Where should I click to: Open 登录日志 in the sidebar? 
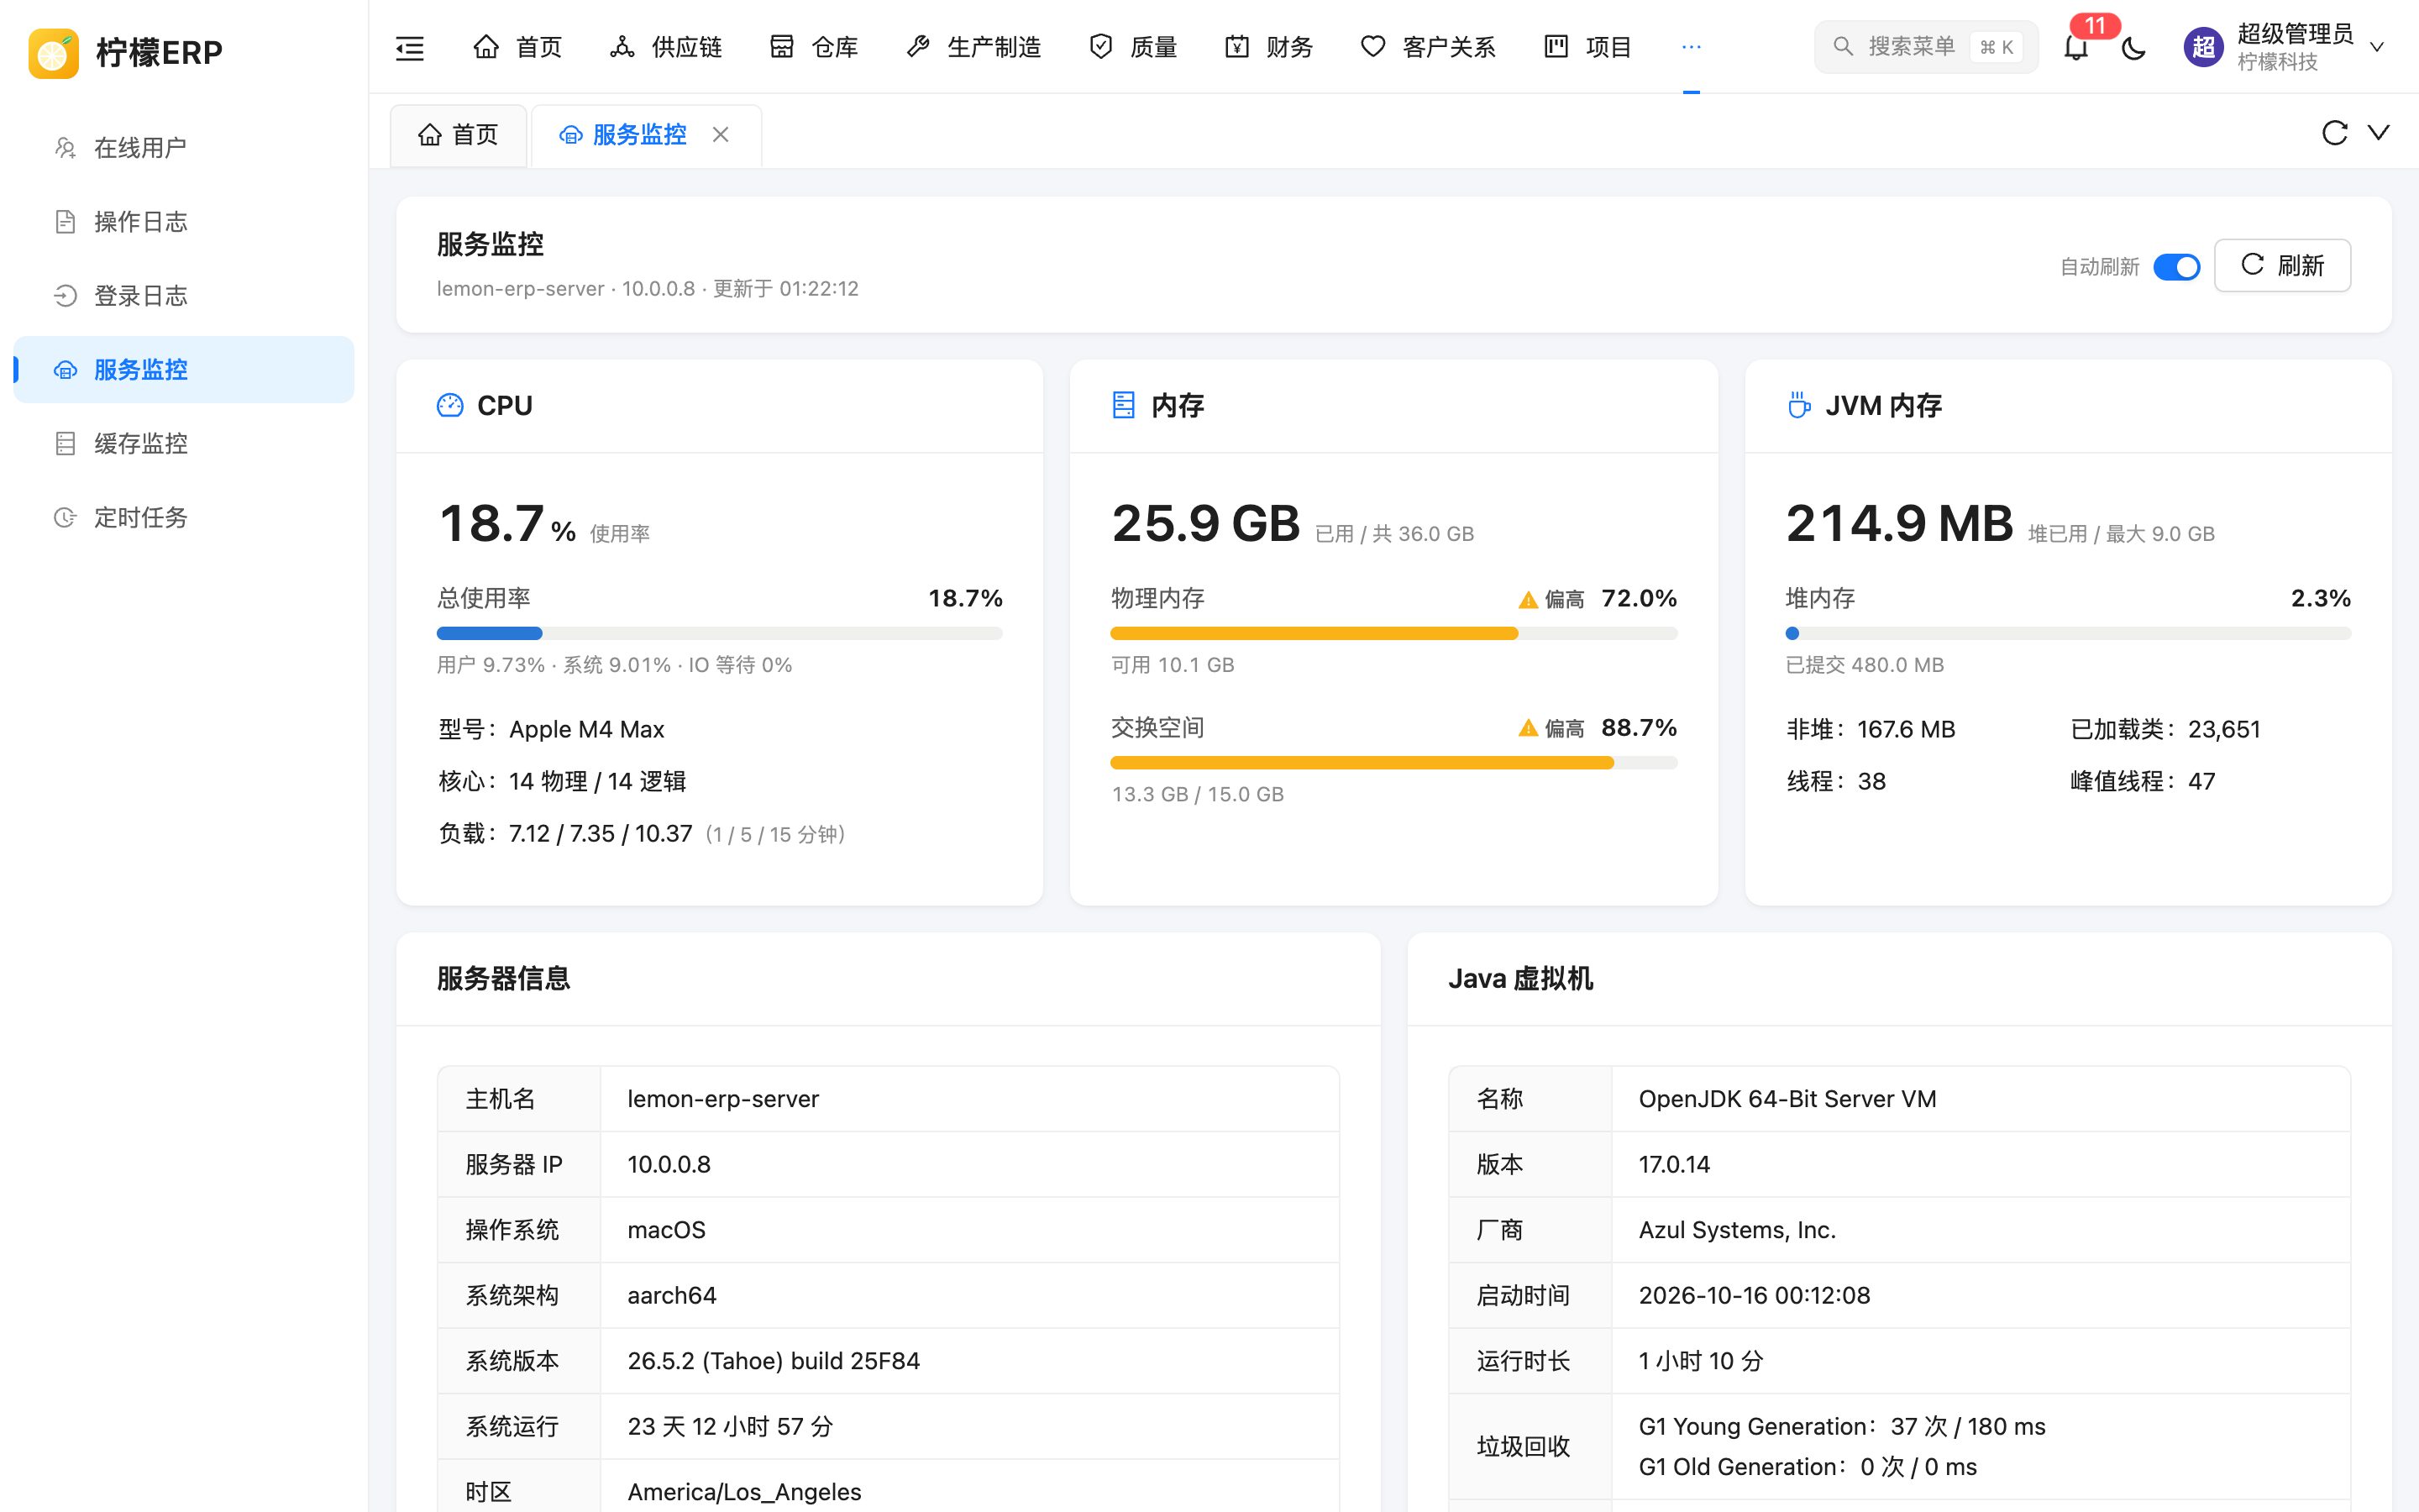point(184,296)
